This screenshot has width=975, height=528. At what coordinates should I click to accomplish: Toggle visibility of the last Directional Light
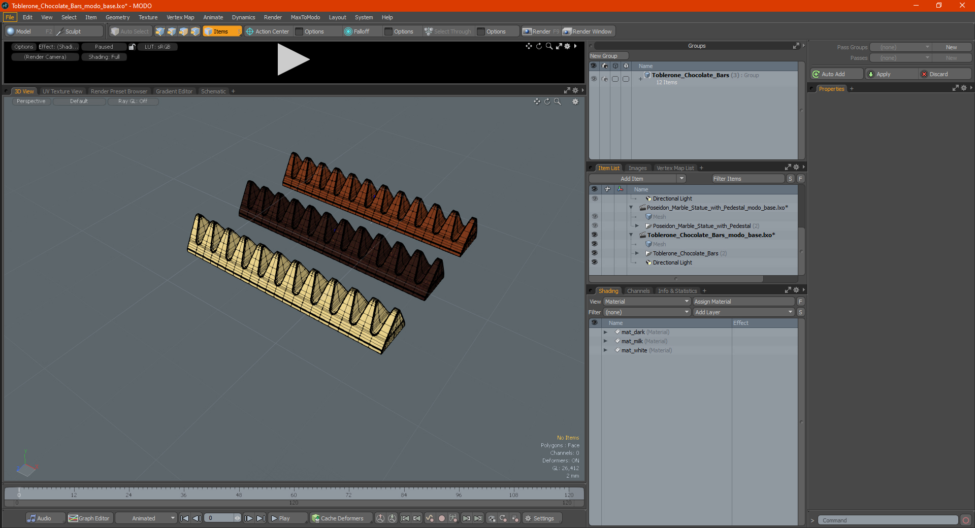(594, 262)
